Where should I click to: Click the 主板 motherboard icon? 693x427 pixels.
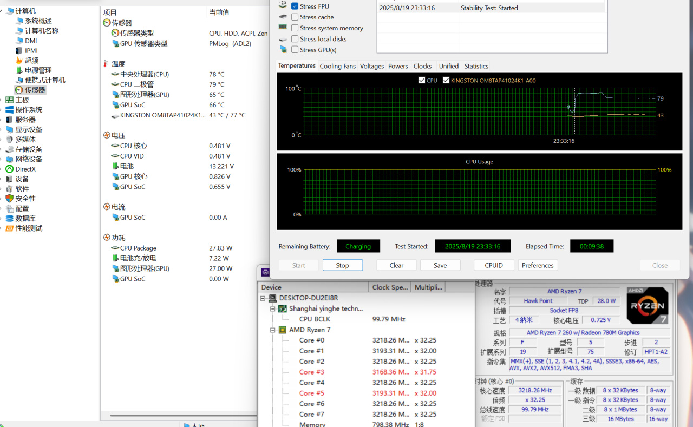pos(10,100)
